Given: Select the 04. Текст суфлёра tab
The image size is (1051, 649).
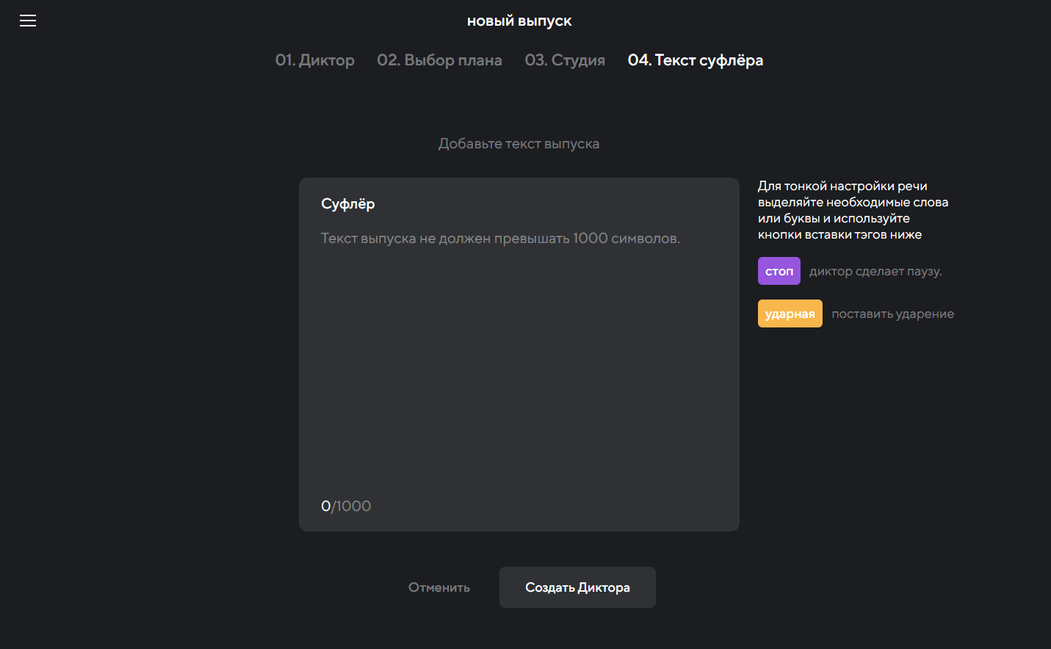Looking at the screenshot, I should tap(695, 60).
